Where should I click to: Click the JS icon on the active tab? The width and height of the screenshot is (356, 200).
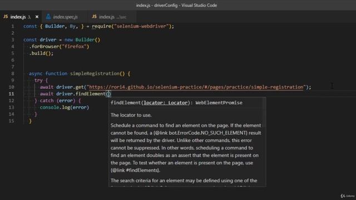6,17
